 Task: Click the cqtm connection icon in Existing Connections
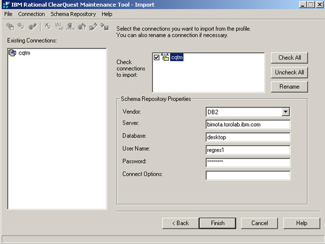click(13, 53)
